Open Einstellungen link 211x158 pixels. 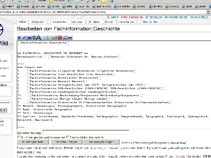[x=154, y=17]
